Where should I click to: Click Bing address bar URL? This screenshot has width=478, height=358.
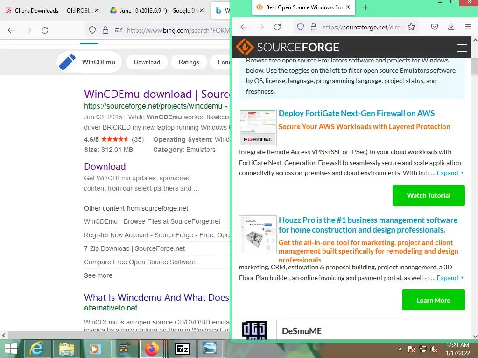click(x=178, y=30)
